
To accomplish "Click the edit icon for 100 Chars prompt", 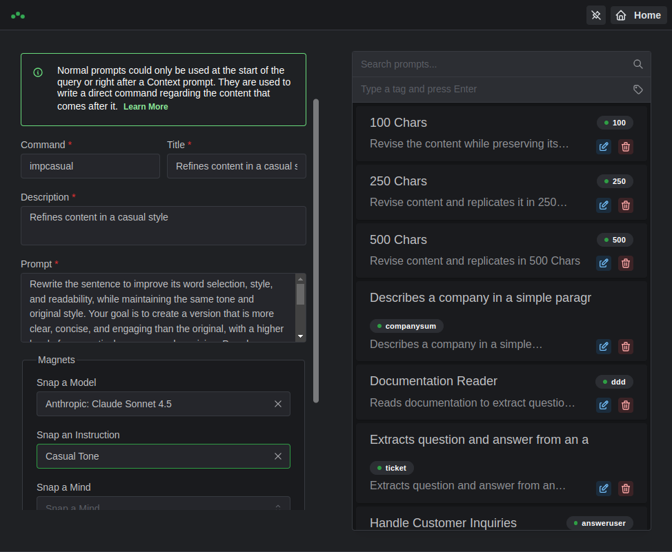I will tap(604, 146).
